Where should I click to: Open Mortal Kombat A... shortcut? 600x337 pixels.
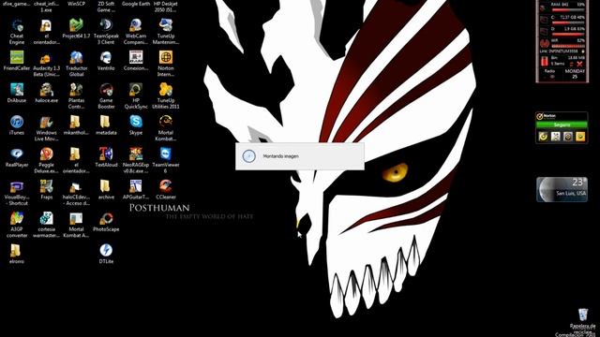click(x=76, y=225)
